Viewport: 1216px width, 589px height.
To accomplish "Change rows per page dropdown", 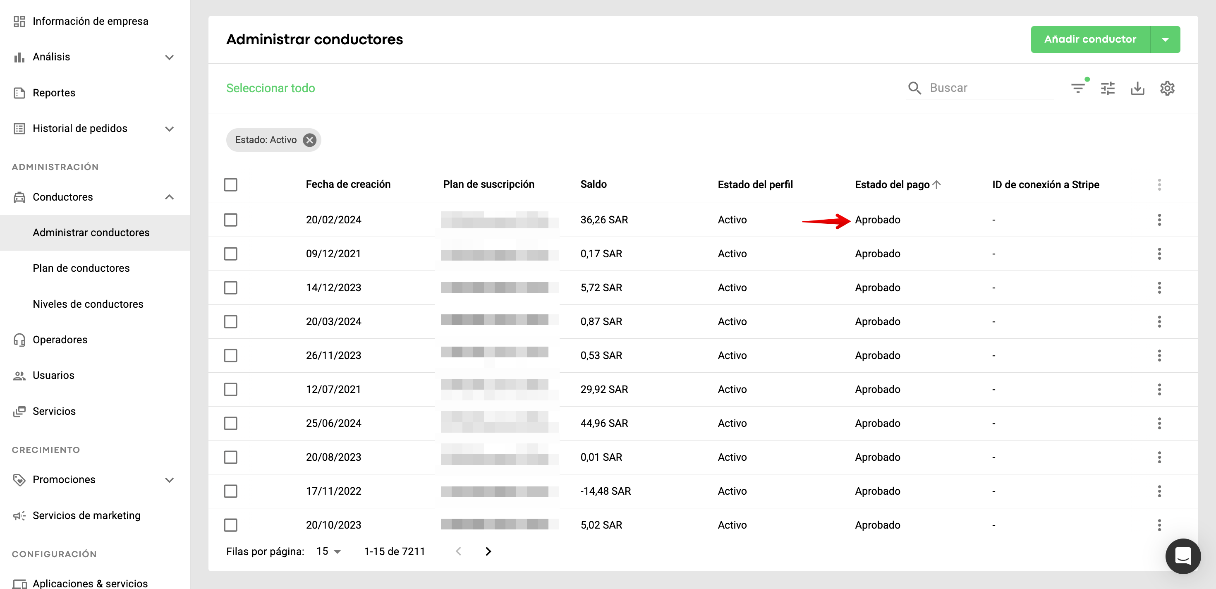I will (x=328, y=551).
